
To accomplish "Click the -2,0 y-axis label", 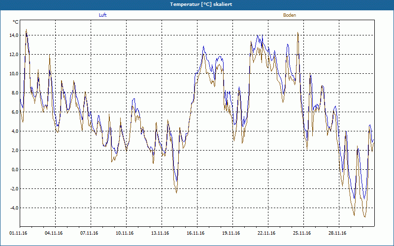I will pos(14,189).
